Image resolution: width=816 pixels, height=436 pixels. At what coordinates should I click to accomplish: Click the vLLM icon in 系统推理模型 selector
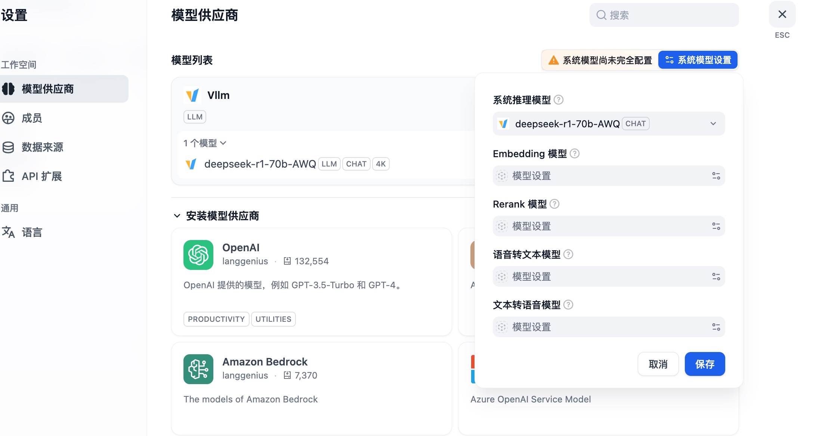(503, 124)
